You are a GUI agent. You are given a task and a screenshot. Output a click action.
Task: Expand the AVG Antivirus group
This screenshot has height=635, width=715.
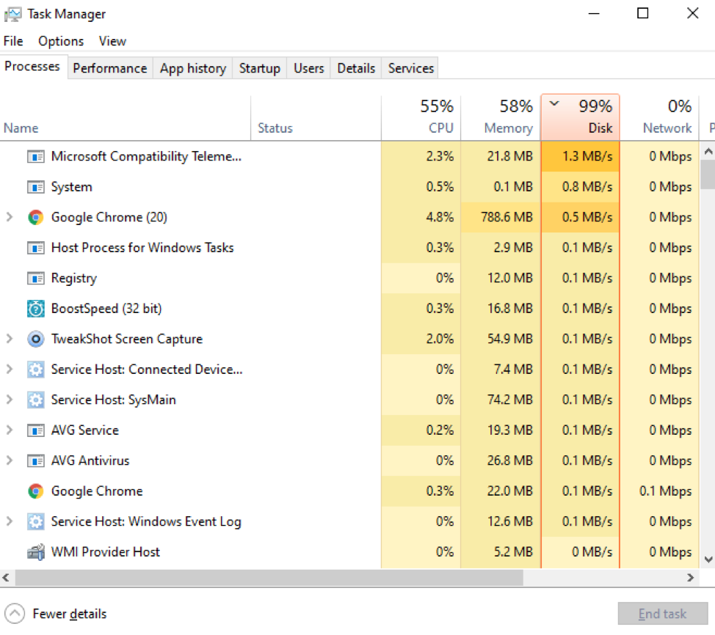click(9, 460)
